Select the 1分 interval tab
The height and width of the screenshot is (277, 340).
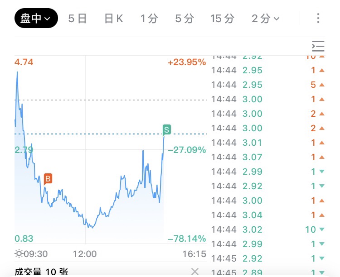(149, 19)
